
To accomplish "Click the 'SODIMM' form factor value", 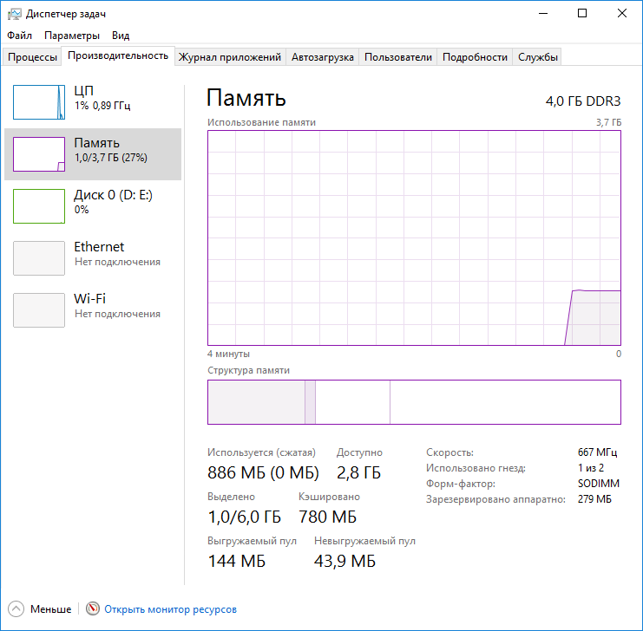I will point(599,484).
